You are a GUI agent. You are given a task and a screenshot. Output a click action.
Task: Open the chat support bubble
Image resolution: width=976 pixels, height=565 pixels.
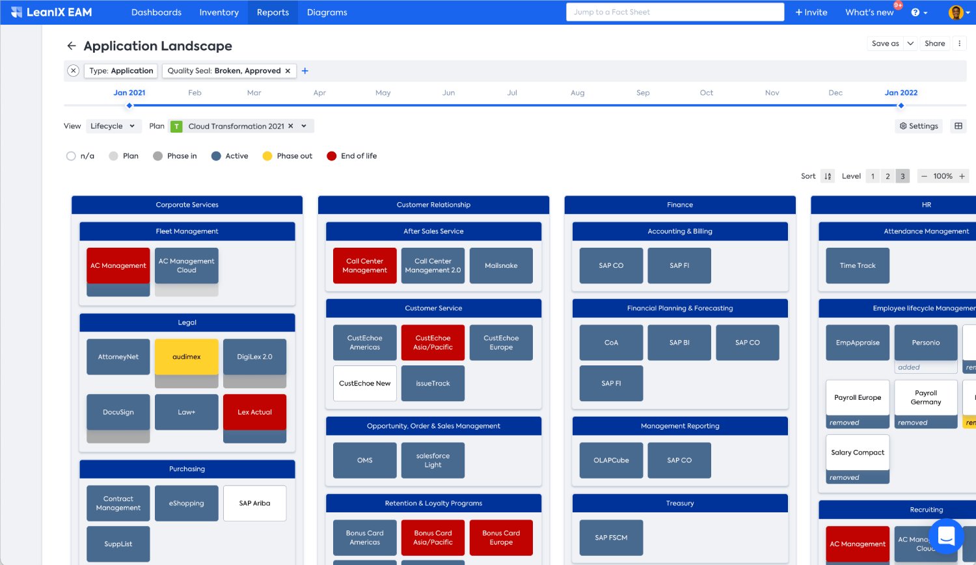point(946,536)
